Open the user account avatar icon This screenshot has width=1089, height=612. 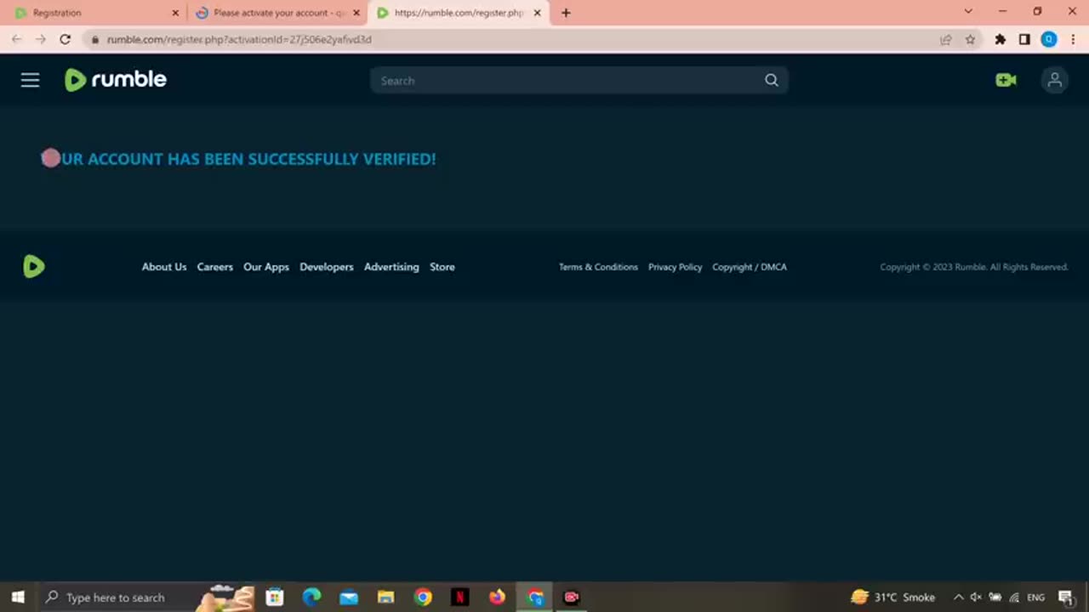(1055, 80)
